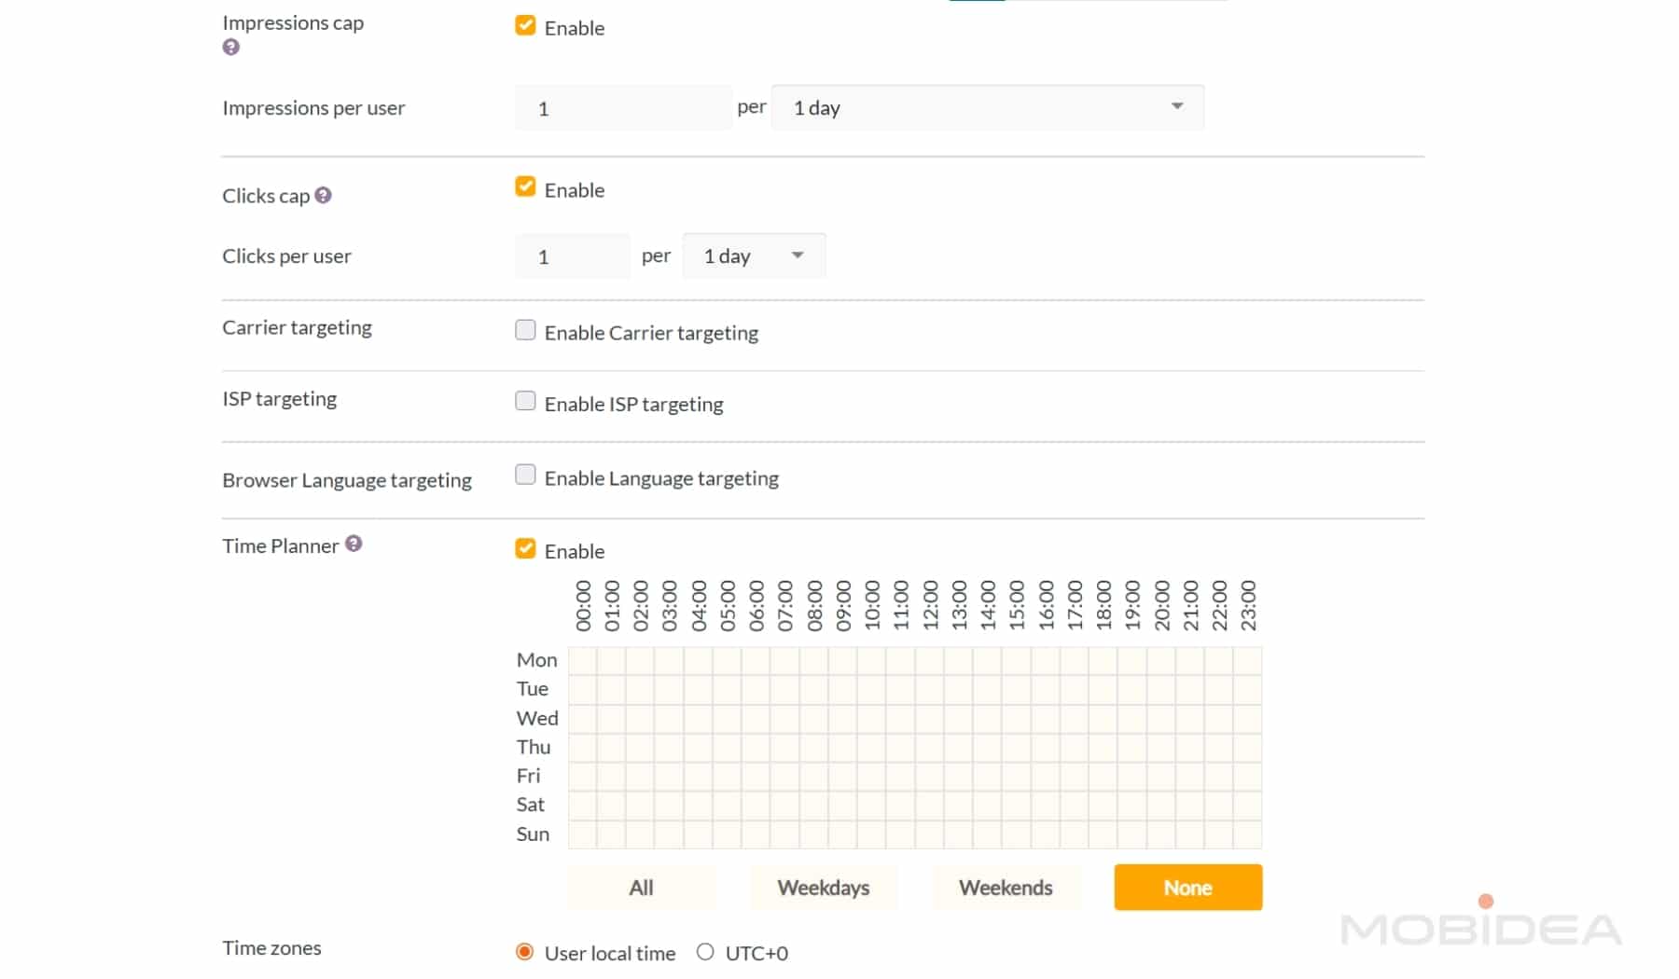Uncheck the Clicks cap Enable checkbox

coord(525,187)
